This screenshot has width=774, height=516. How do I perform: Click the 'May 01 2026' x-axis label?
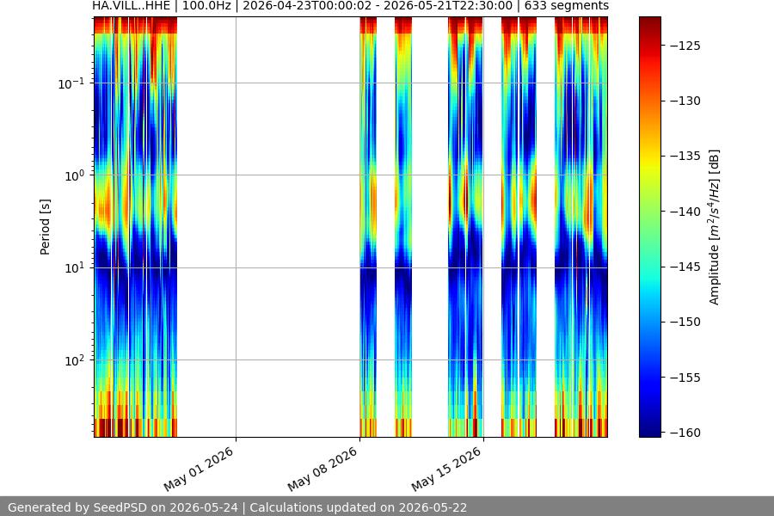(199, 470)
